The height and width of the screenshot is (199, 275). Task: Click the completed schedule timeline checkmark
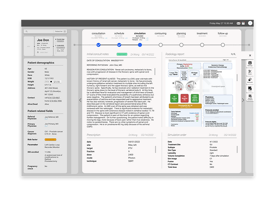pos(119,45)
